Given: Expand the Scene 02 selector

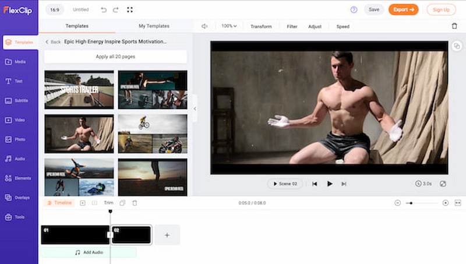Looking at the screenshot, I should pyautogui.click(x=284, y=184).
